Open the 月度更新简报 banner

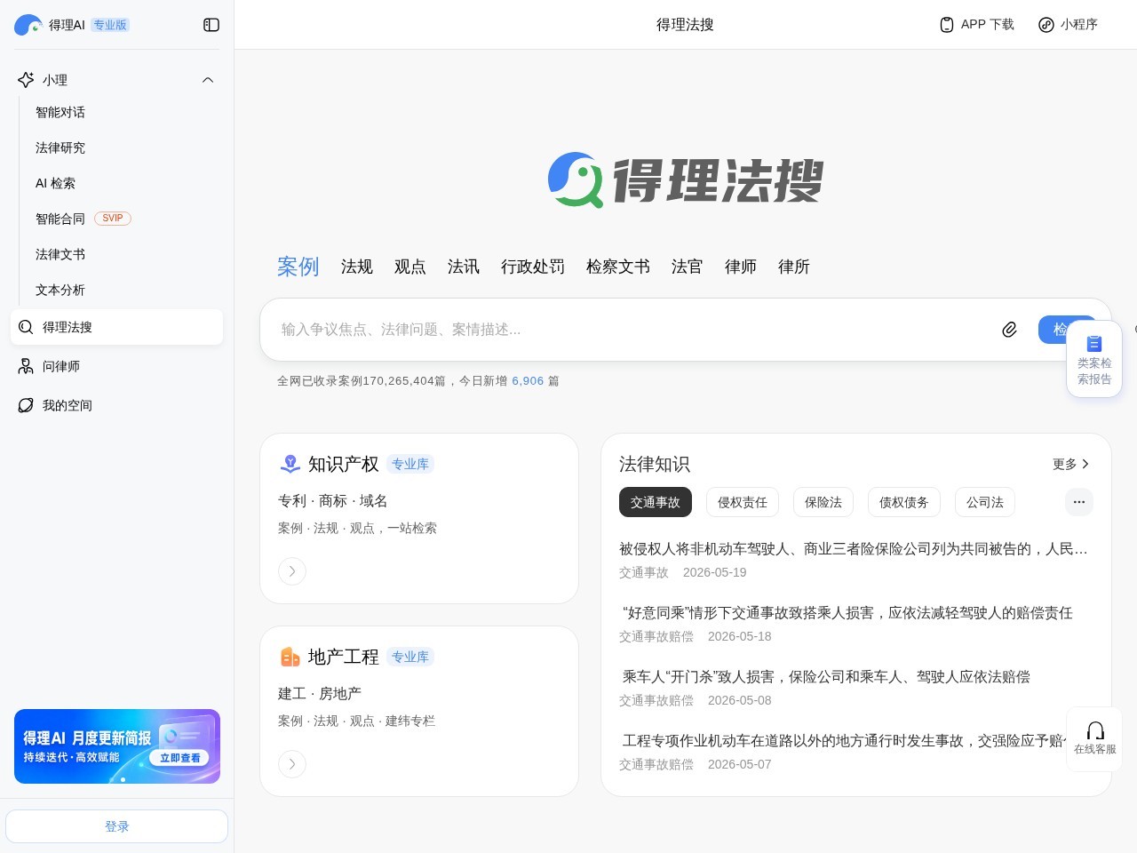[117, 746]
